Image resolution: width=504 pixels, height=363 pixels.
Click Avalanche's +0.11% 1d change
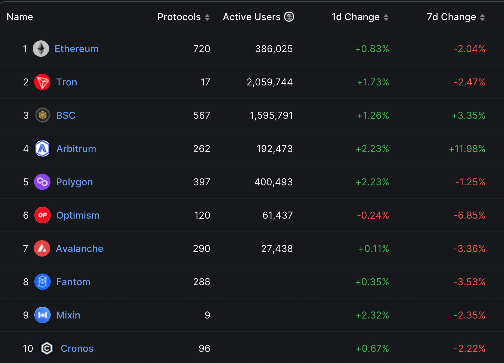coord(374,249)
